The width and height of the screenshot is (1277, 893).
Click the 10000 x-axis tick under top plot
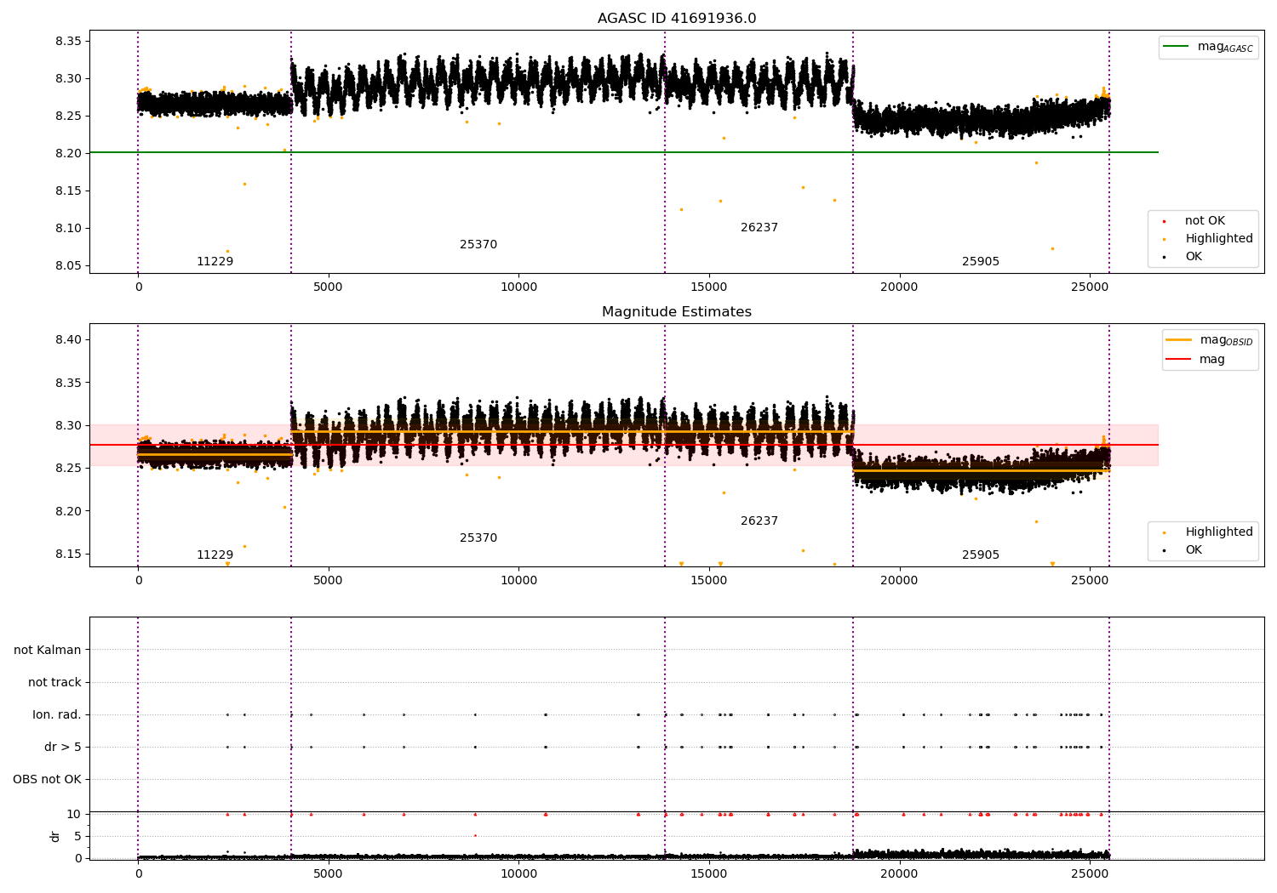point(518,287)
